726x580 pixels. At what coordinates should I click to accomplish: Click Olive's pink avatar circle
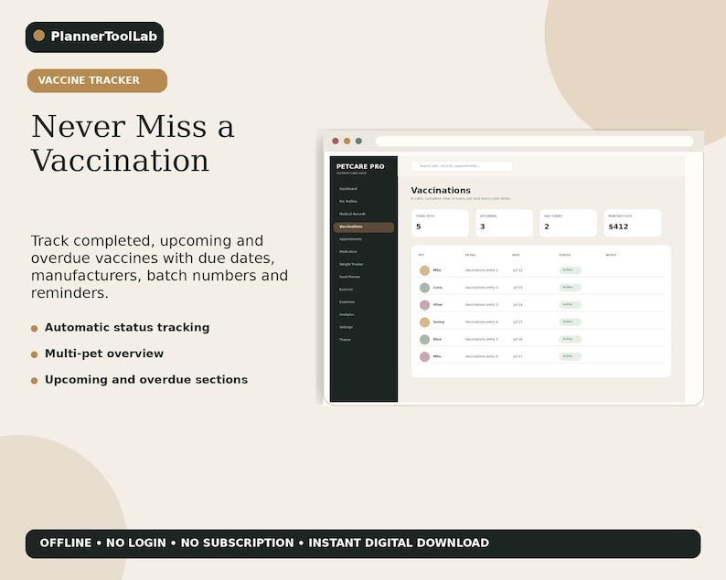424,305
